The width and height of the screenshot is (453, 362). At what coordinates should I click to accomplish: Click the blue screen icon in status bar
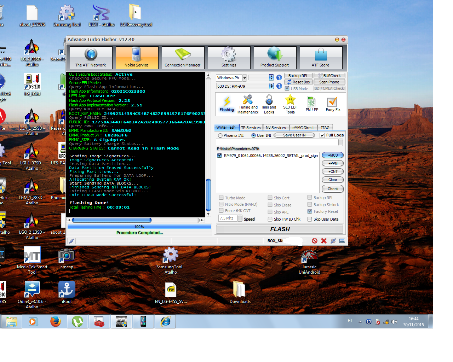click(x=342, y=241)
